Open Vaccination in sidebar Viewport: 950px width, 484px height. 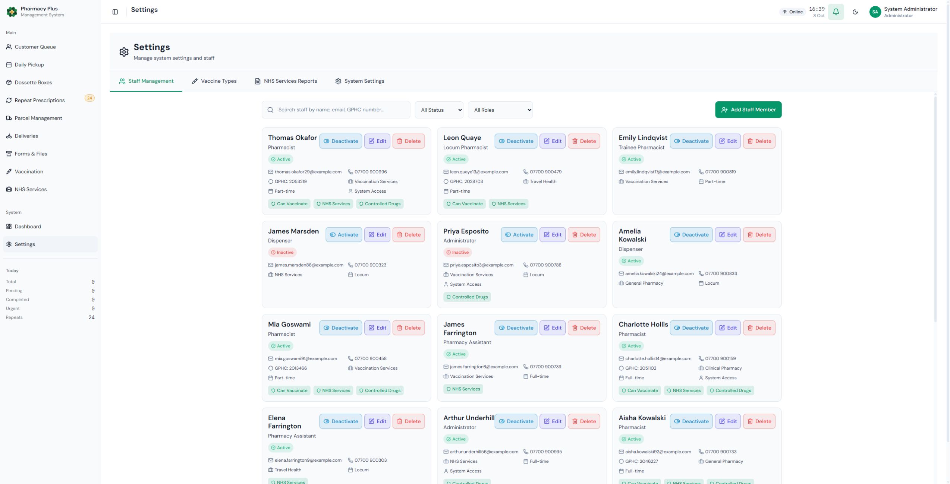click(50, 172)
